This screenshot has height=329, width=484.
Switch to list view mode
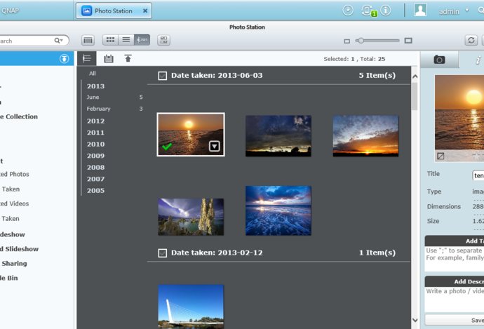(126, 41)
